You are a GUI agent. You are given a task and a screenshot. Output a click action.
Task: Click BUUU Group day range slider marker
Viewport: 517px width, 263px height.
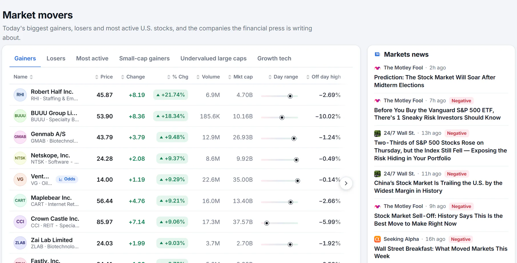click(282, 118)
